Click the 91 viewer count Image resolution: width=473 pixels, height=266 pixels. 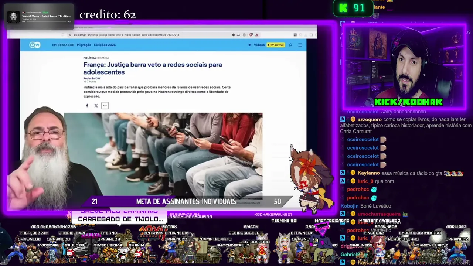tap(359, 8)
